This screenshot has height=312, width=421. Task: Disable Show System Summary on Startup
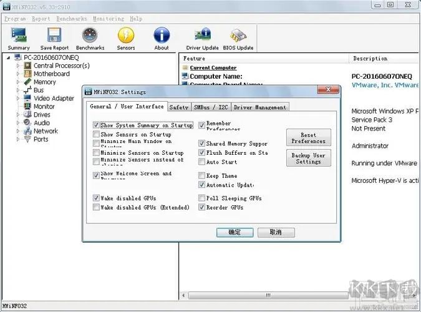click(96, 125)
